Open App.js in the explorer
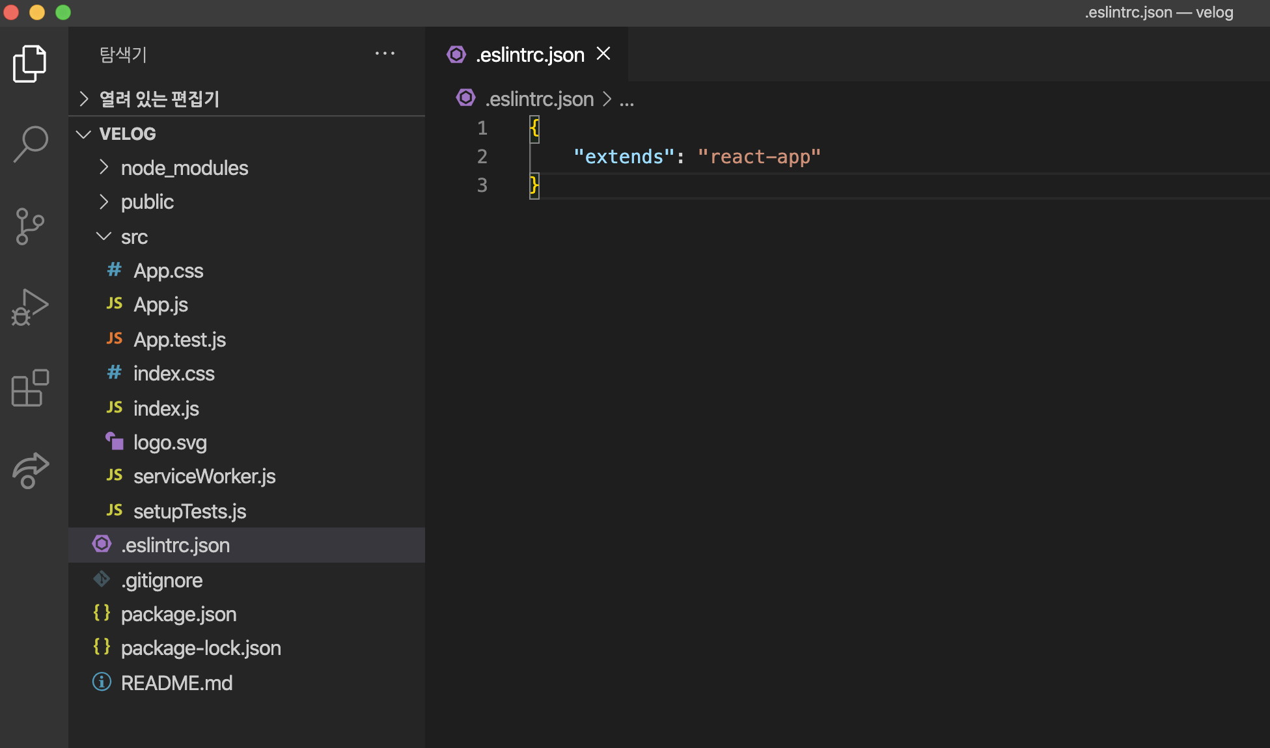 coord(247,304)
